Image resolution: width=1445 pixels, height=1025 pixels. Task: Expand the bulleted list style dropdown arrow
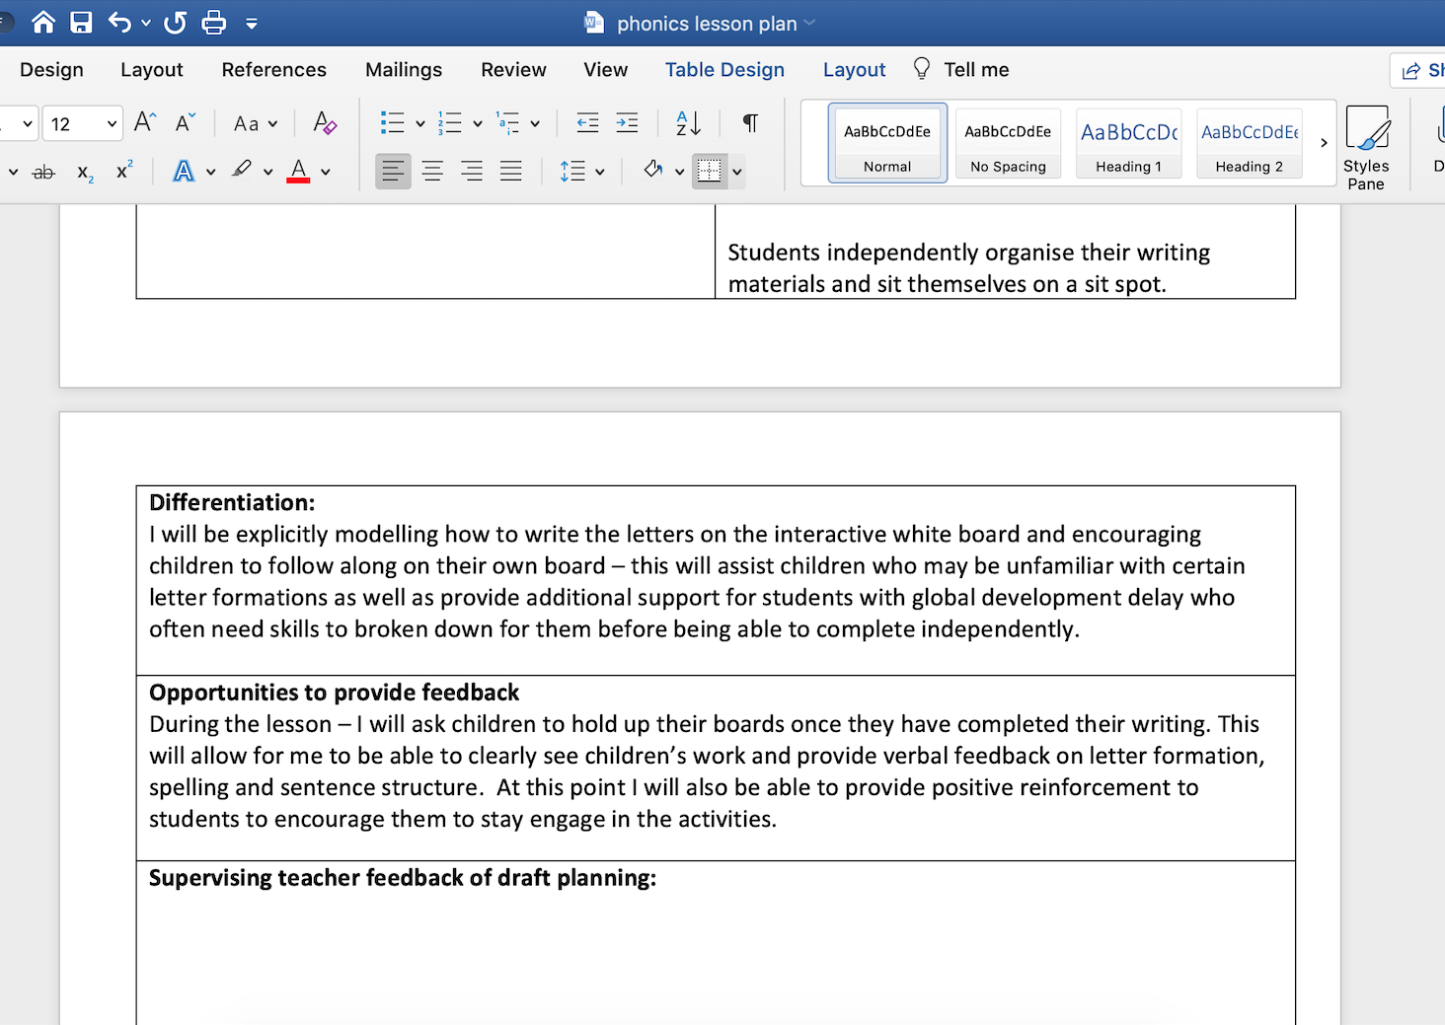pos(419,124)
